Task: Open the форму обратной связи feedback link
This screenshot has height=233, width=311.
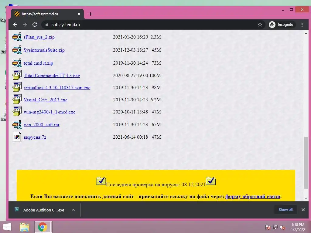Action: pyautogui.click(x=253, y=196)
